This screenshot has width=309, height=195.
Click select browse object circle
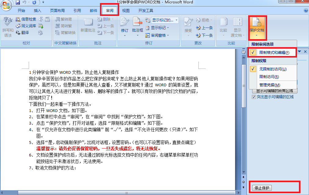(x=244, y=182)
